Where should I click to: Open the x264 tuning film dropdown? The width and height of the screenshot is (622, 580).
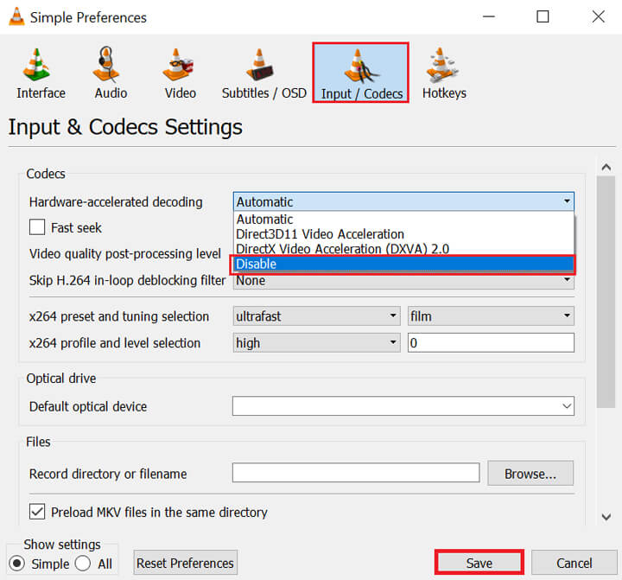pyautogui.click(x=491, y=316)
